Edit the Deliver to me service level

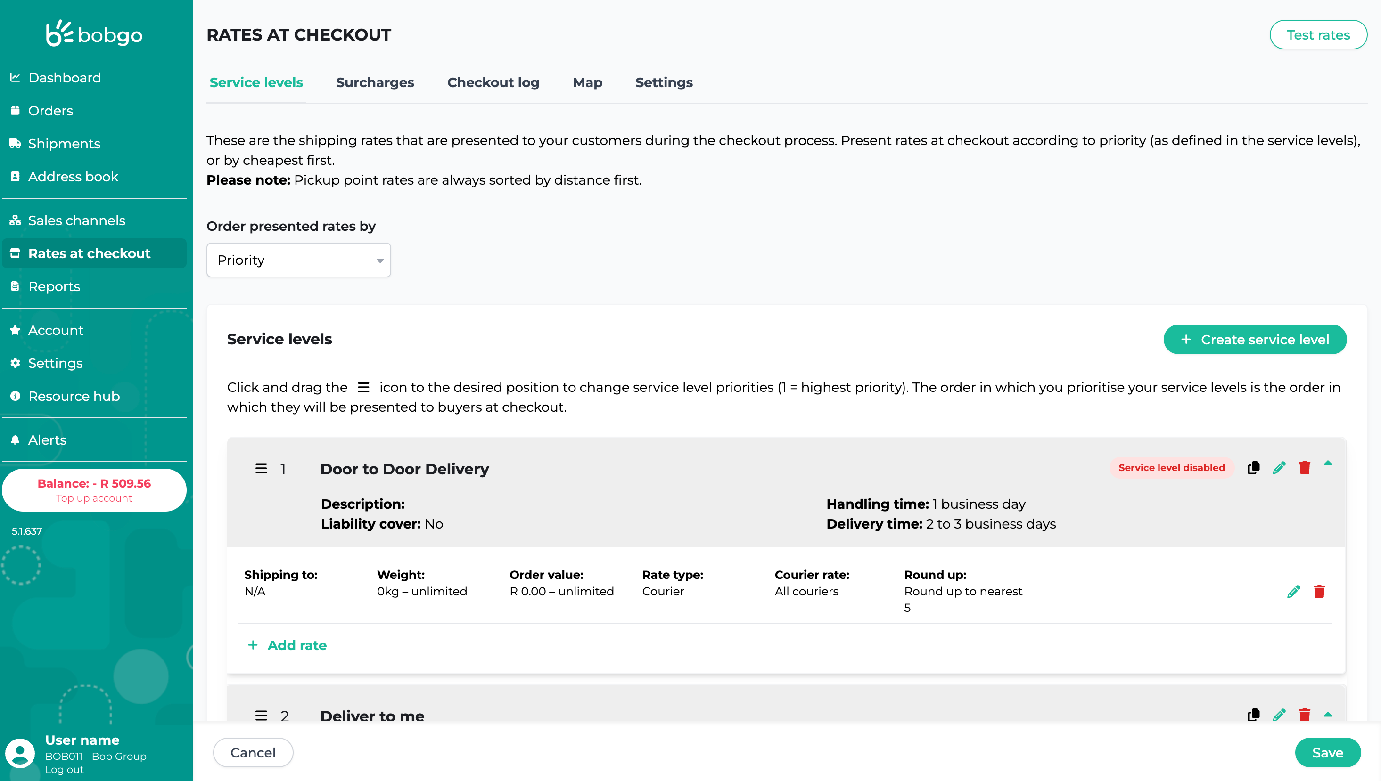click(1279, 715)
